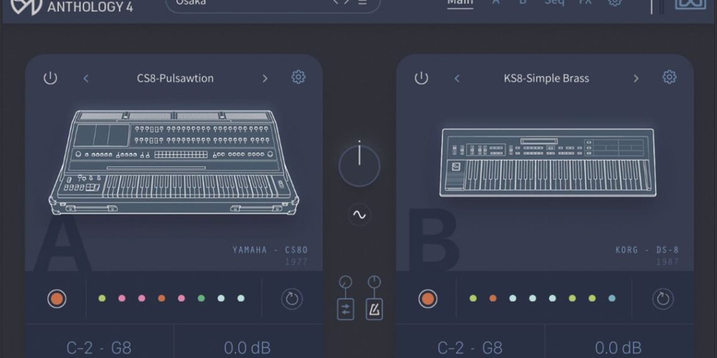Click the swap arrows button
Viewport: 717px width, 358px height.
point(346,308)
